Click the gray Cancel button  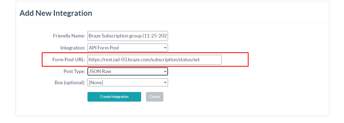pyautogui.click(x=155, y=97)
